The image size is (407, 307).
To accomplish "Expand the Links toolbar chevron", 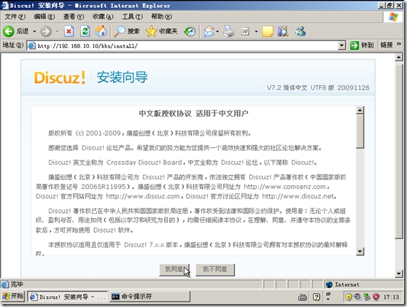I will (x=399, y=44).
